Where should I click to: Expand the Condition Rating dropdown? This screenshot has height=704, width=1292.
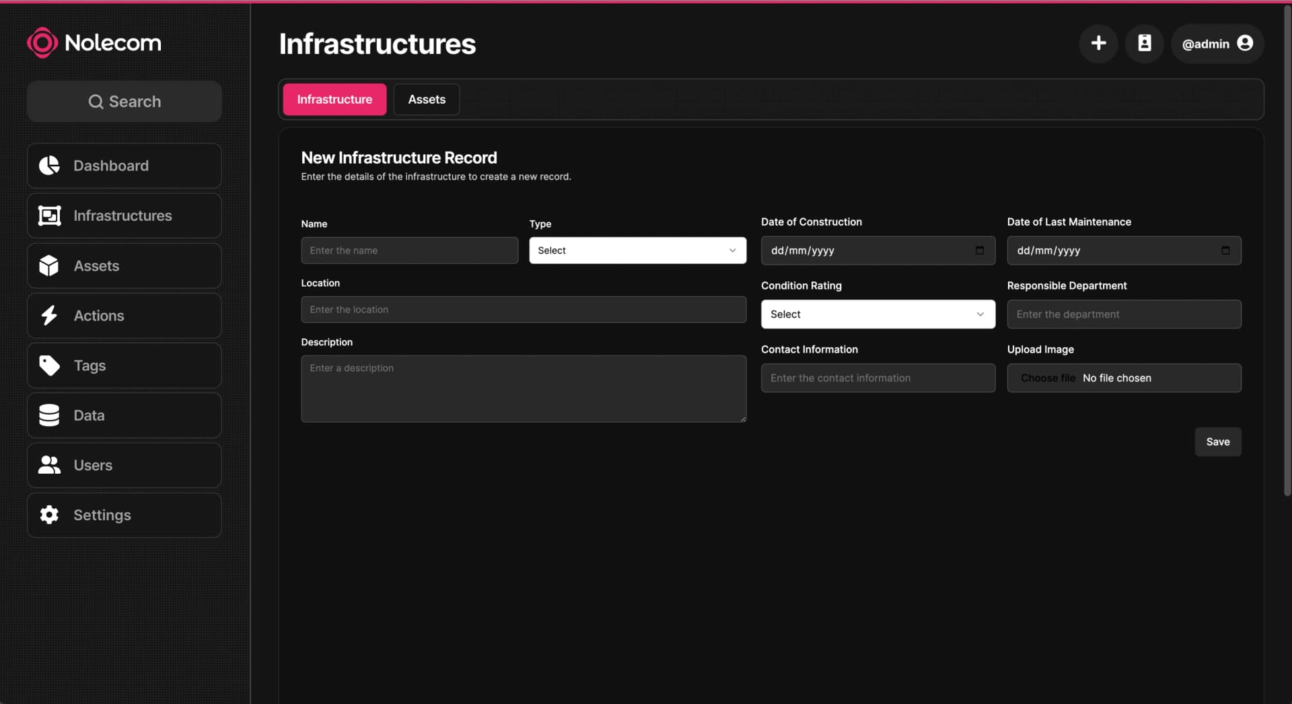tap(877, 314)
